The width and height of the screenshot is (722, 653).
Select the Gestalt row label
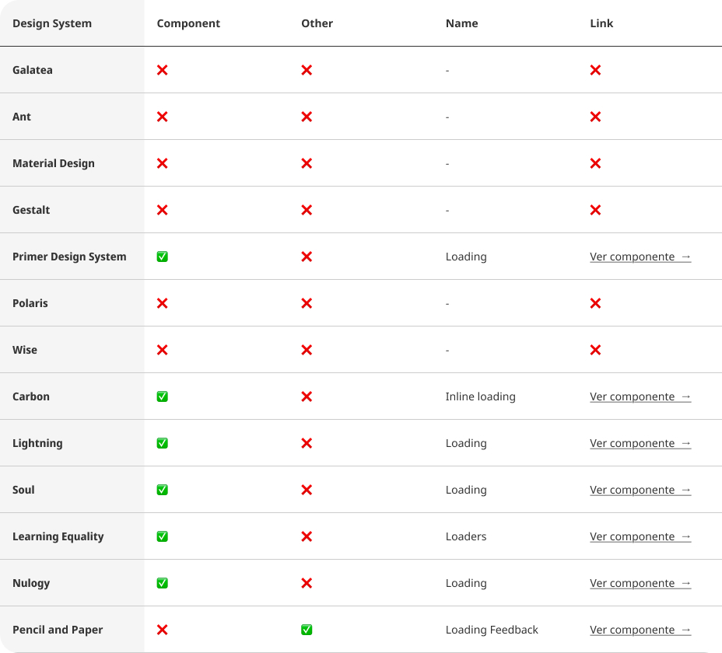click(x=31, y=210)
